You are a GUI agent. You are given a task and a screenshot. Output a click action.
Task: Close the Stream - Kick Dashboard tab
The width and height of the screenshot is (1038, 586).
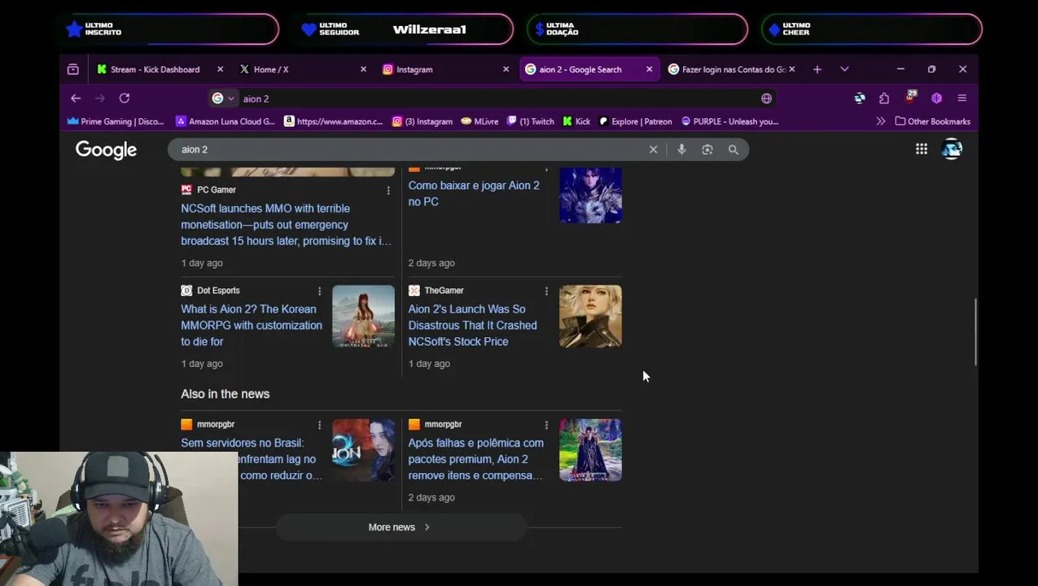[220, 69]
